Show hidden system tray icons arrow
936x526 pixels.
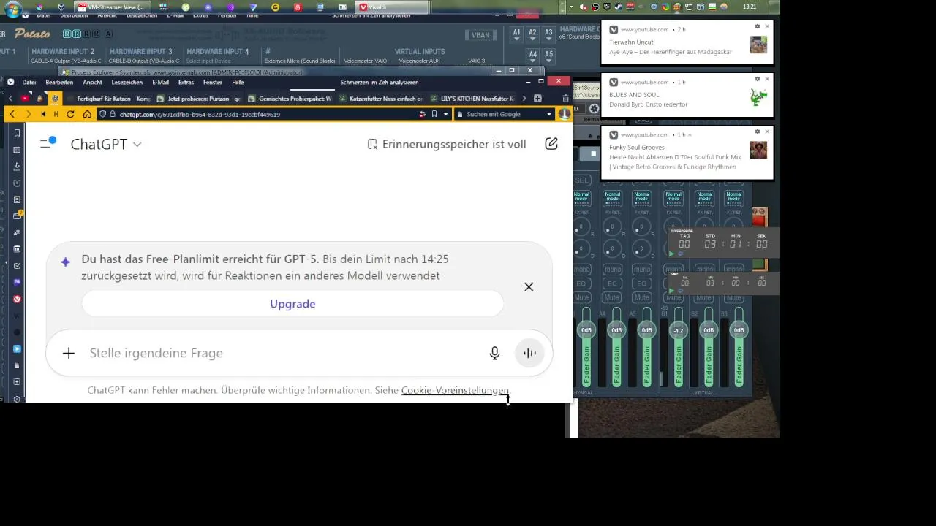571,7
